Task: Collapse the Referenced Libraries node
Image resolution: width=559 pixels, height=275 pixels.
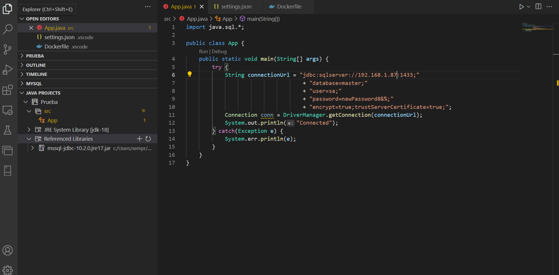Action: click(29, 139)
